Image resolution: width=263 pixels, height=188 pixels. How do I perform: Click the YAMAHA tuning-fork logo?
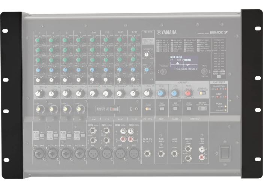tap(159, 32)
